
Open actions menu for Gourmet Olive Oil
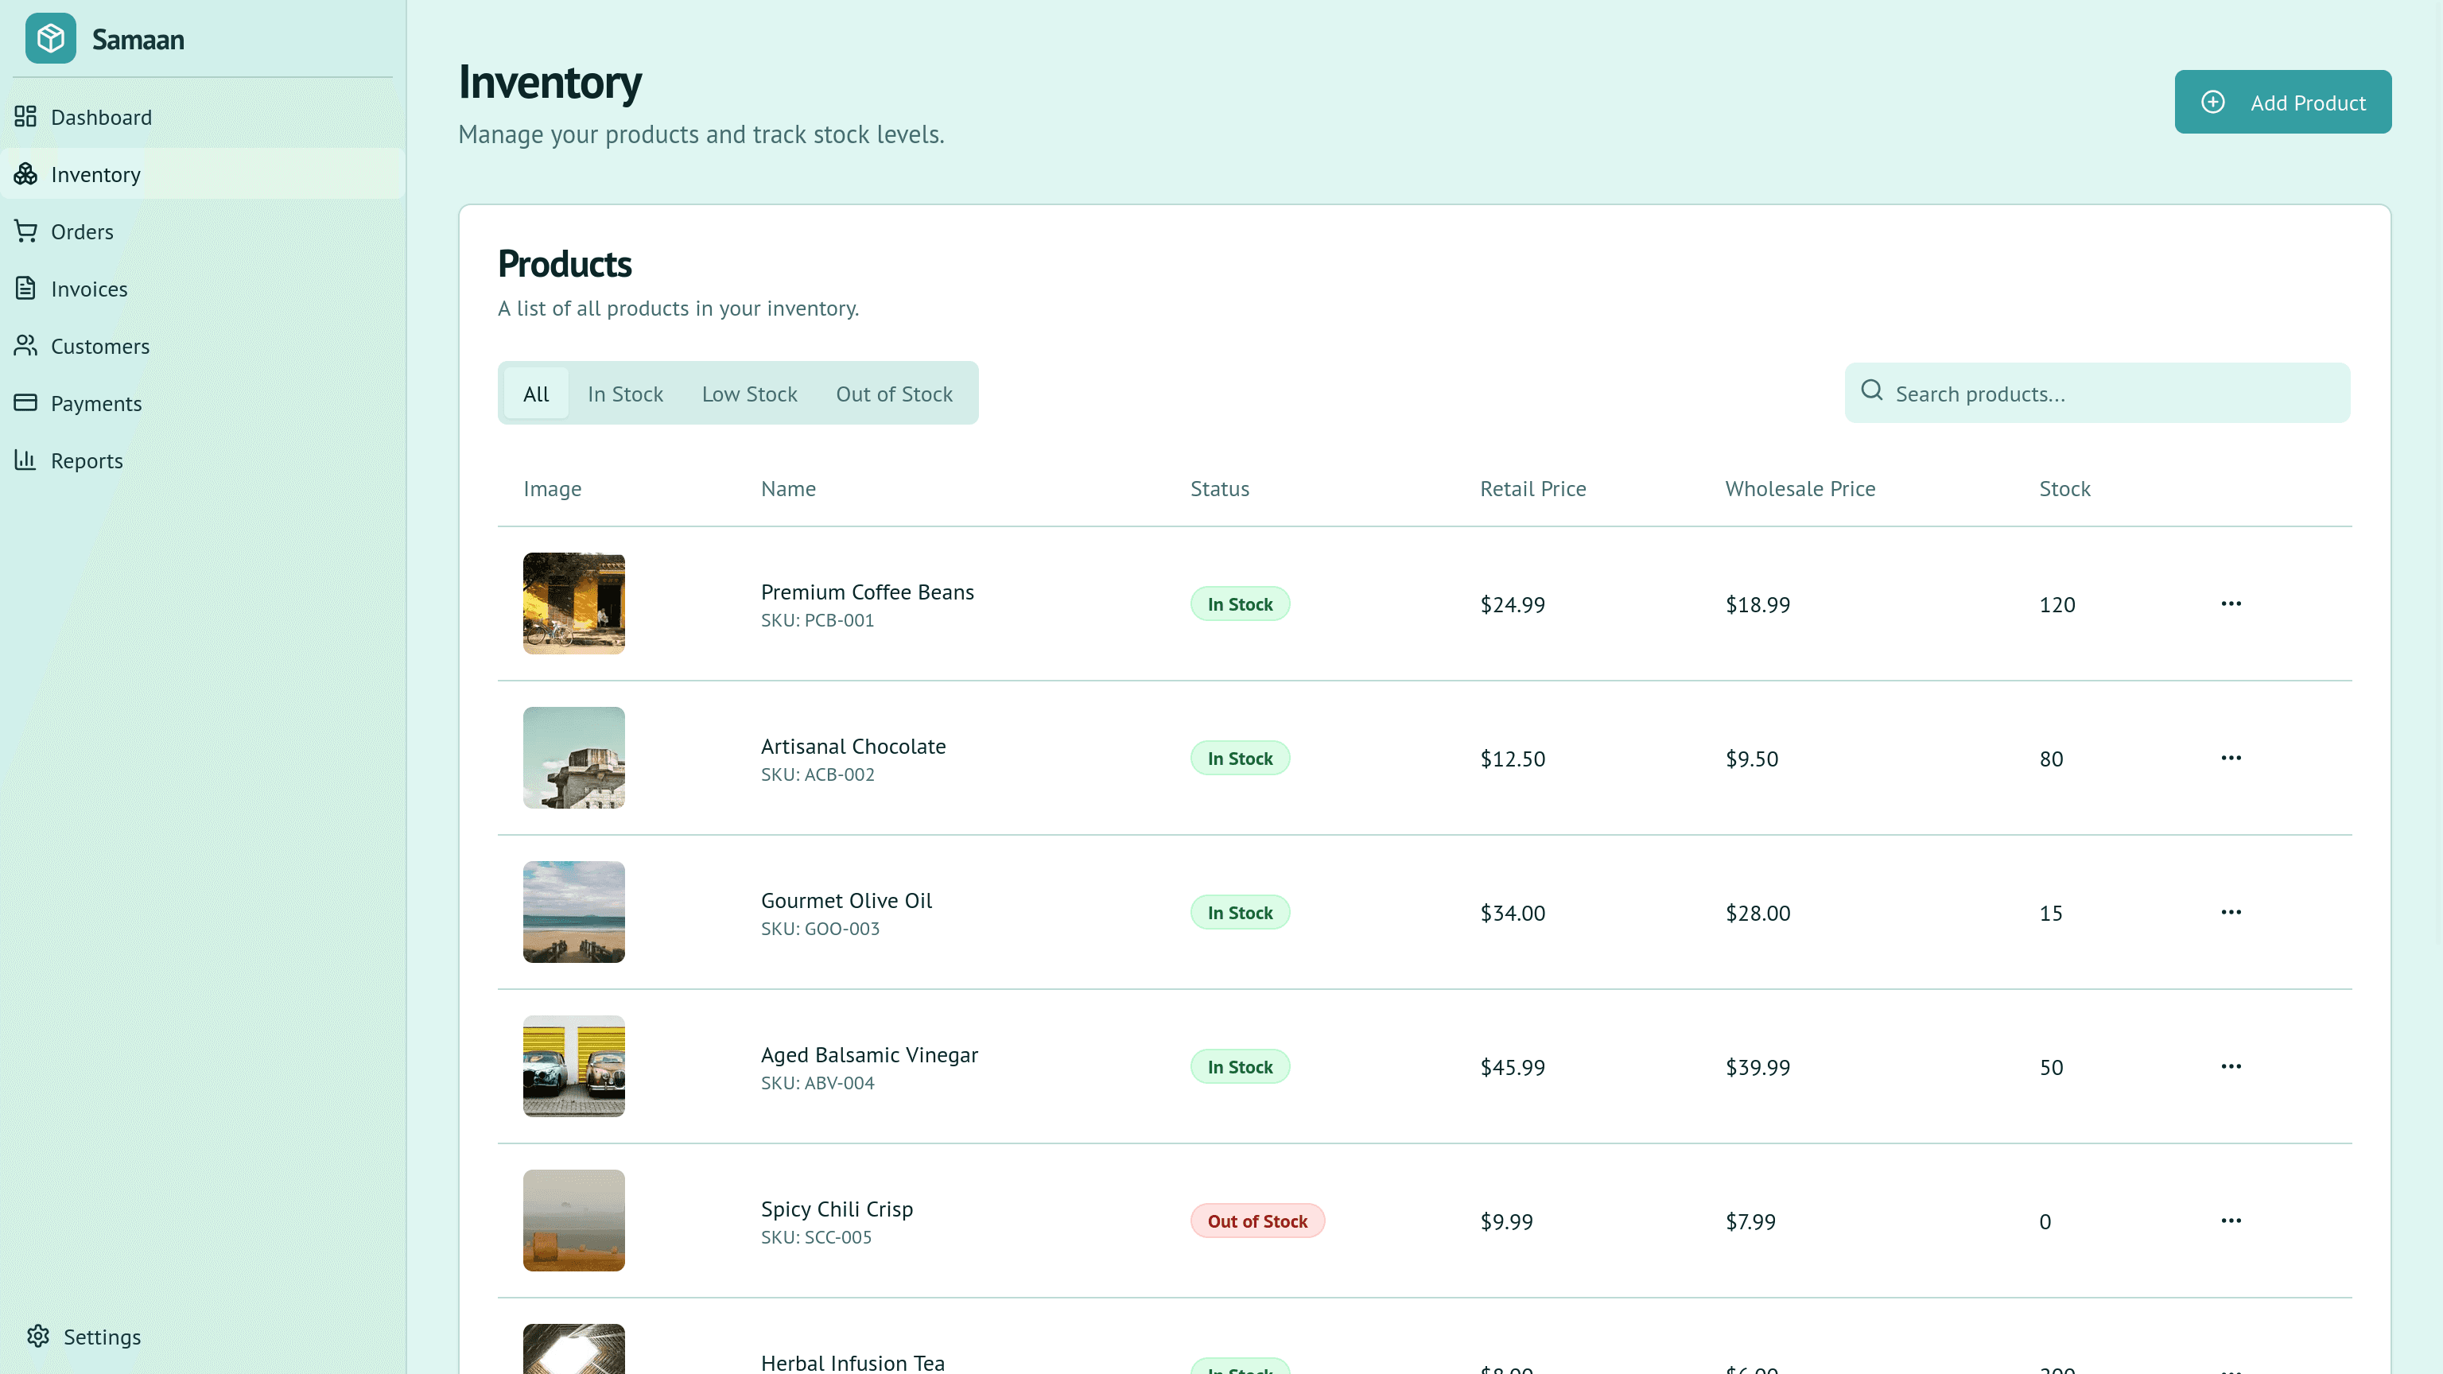pyautogui.click(x=2231, y=911)
